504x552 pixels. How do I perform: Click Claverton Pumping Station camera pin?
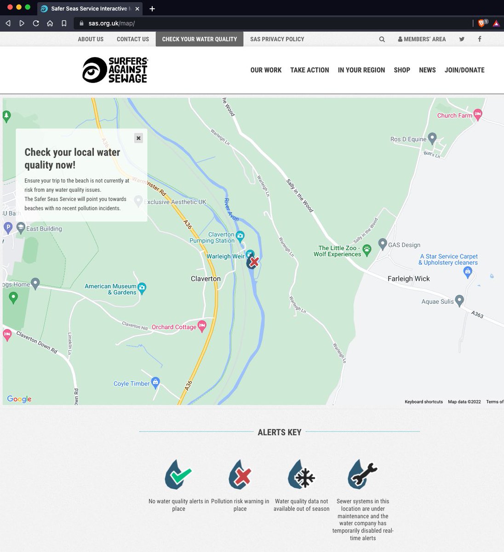tap(240, 237)
